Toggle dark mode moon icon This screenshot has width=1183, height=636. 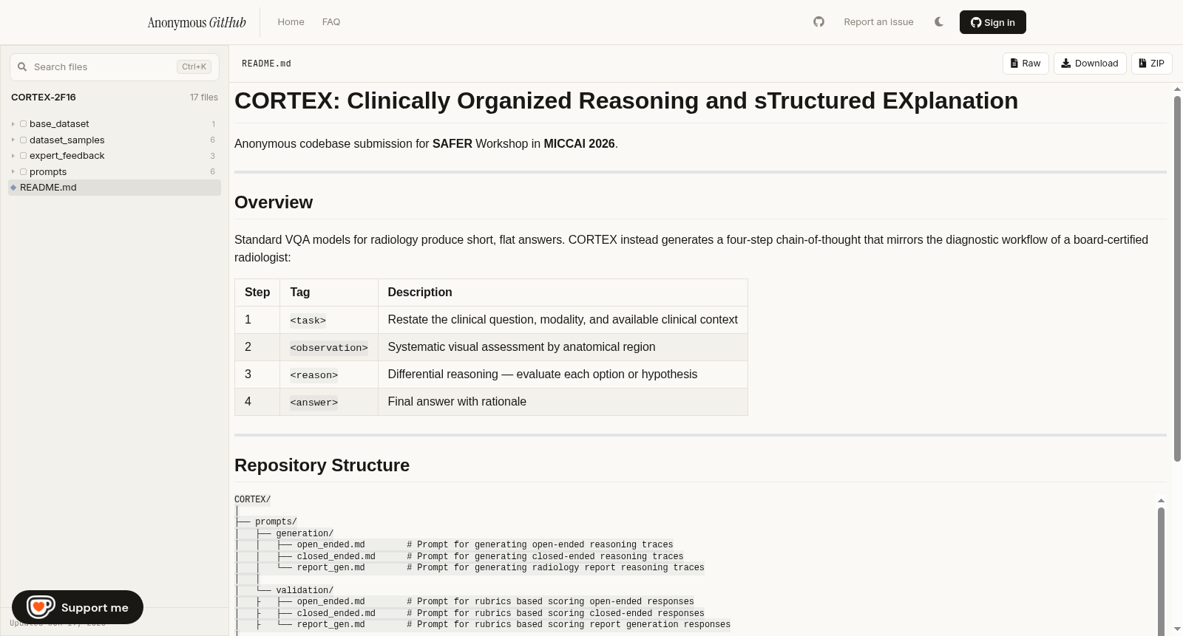click(x=939, y=22)
